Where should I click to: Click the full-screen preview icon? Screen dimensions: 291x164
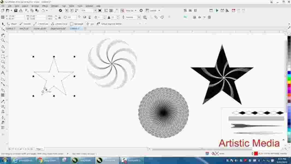100,11
